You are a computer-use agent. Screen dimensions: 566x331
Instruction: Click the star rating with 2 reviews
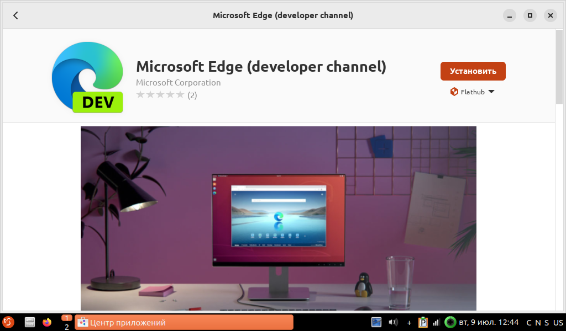click(166, 95)
